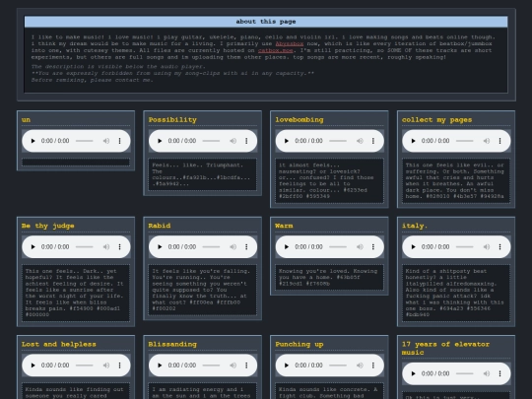Play the "un" track
Viewport: 532px width, 399px height.
[33, 141]
